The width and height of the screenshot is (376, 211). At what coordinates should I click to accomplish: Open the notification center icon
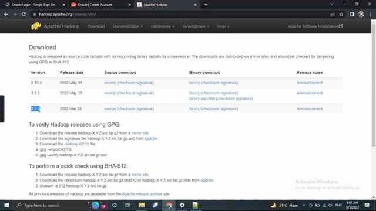pyautogui.click(x=367, y=205)
